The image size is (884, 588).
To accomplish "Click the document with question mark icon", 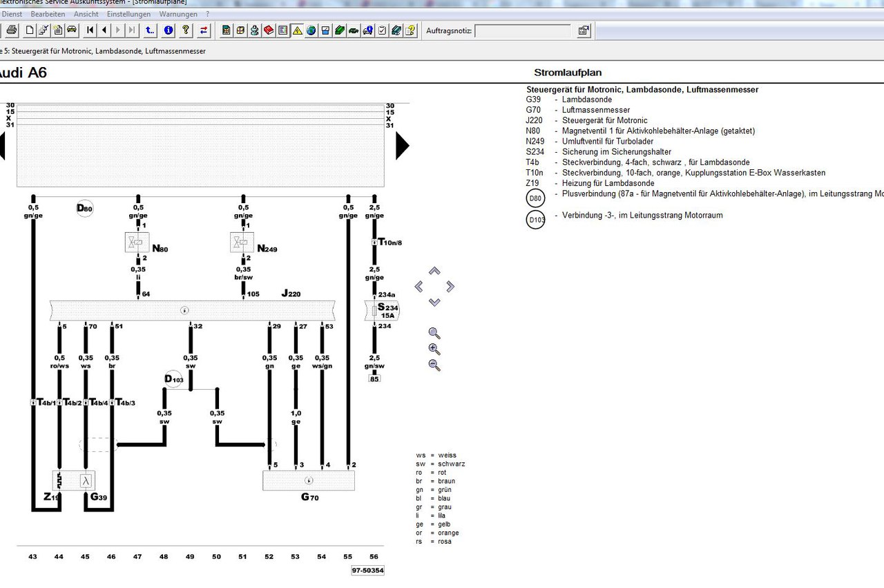I will pyautogui.click(x=411, y=30).
